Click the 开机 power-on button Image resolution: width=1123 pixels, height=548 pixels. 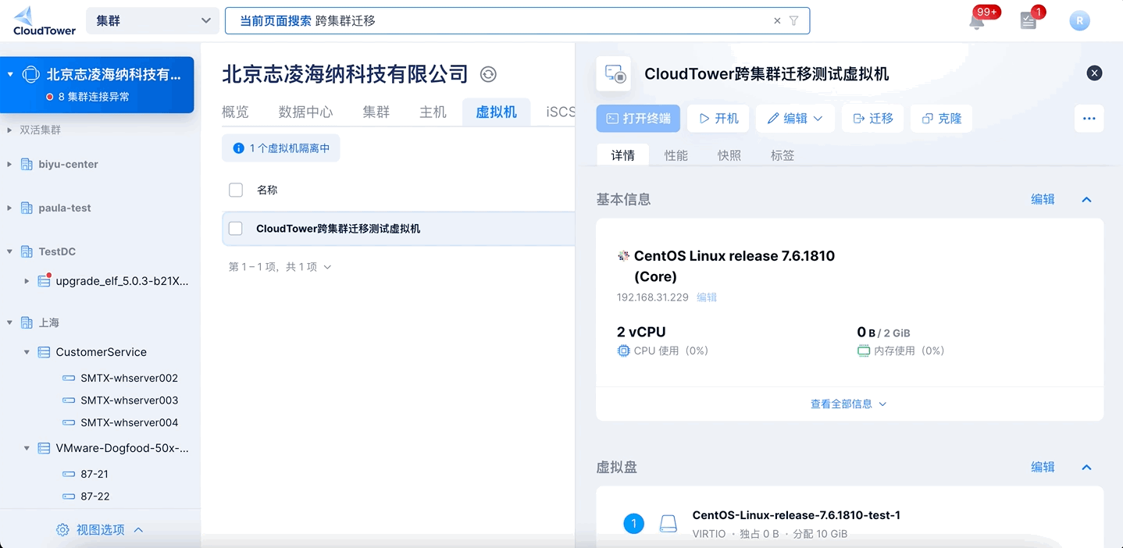718,119
